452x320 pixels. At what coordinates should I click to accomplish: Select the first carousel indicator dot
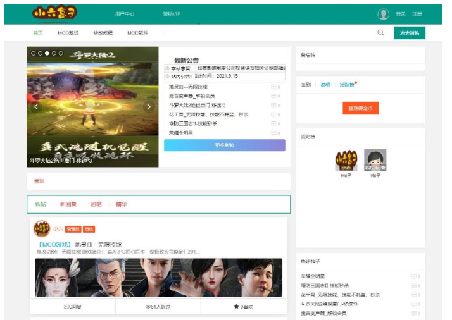coord(34,54)
